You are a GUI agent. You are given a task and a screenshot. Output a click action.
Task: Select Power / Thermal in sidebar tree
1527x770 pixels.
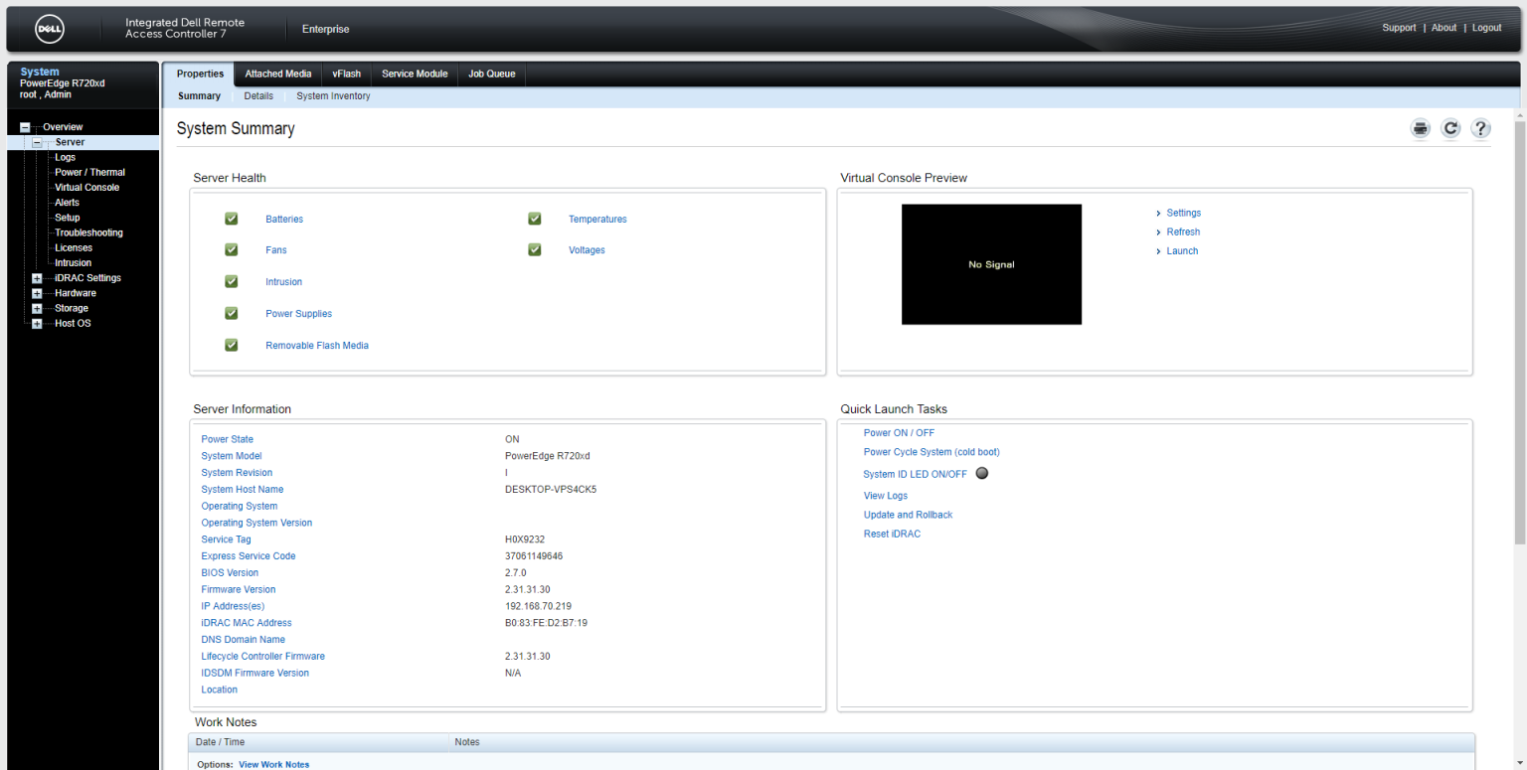[89, 172]
